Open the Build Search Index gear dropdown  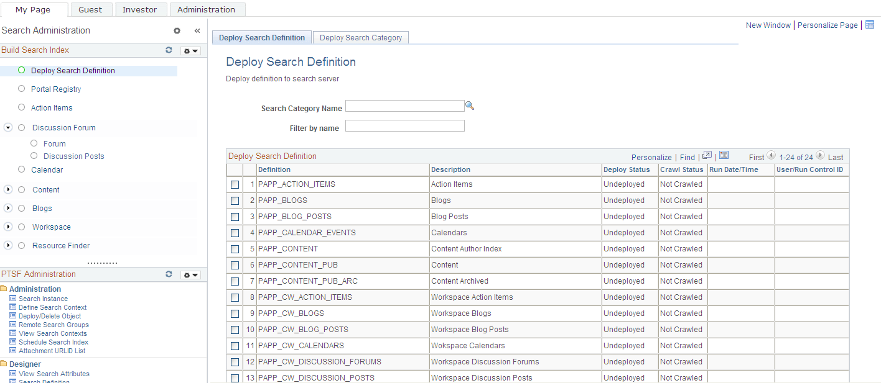point(190,51)
